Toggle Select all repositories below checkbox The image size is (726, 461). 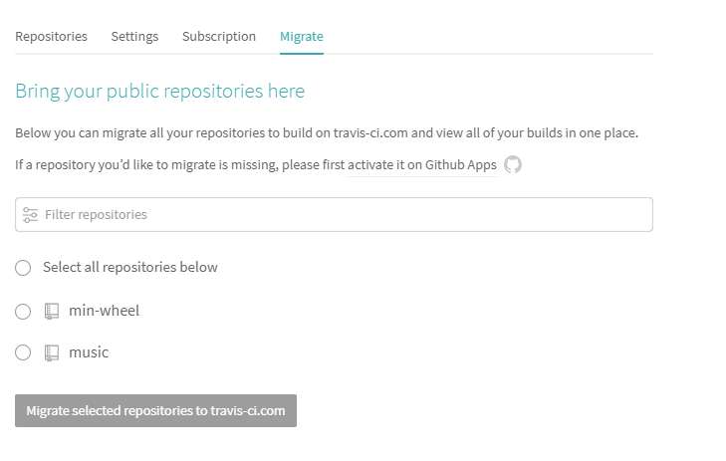coord(24,268)
